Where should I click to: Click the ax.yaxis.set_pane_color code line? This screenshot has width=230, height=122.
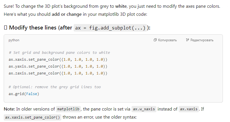point(58,66)
